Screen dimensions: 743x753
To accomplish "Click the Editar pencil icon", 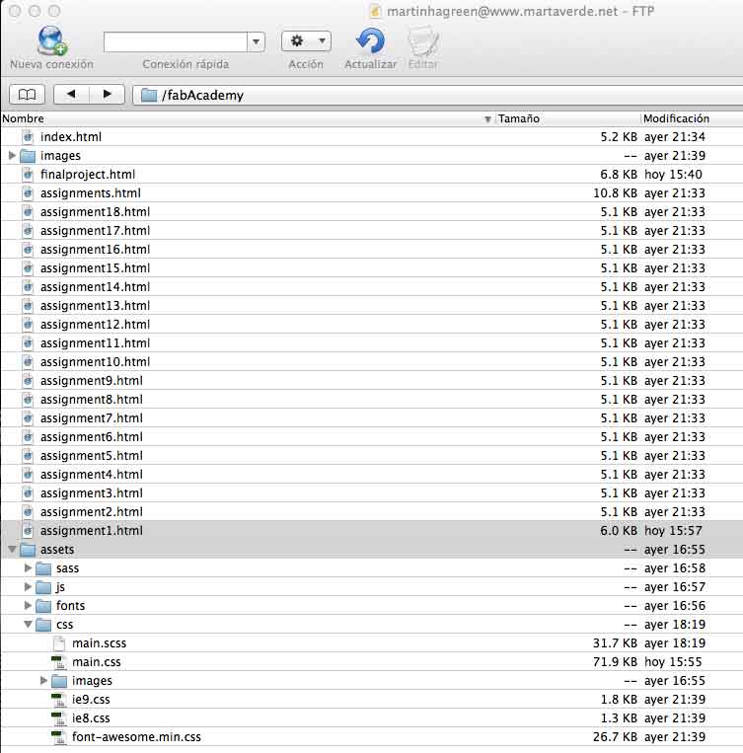I will pyautogui.click(x=423, y=41).
